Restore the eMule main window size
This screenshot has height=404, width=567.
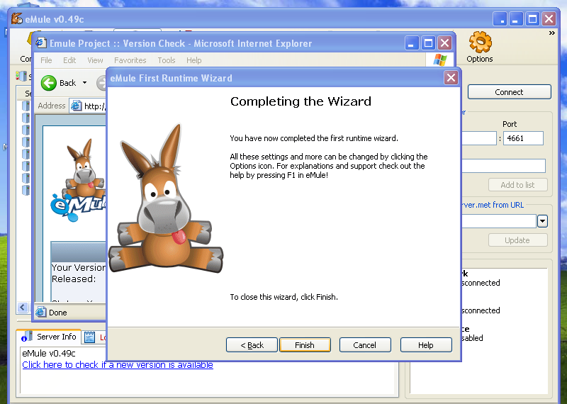pos(533,18)
